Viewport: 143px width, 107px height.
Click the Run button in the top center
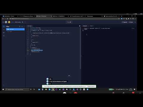(x=69, y=22)
